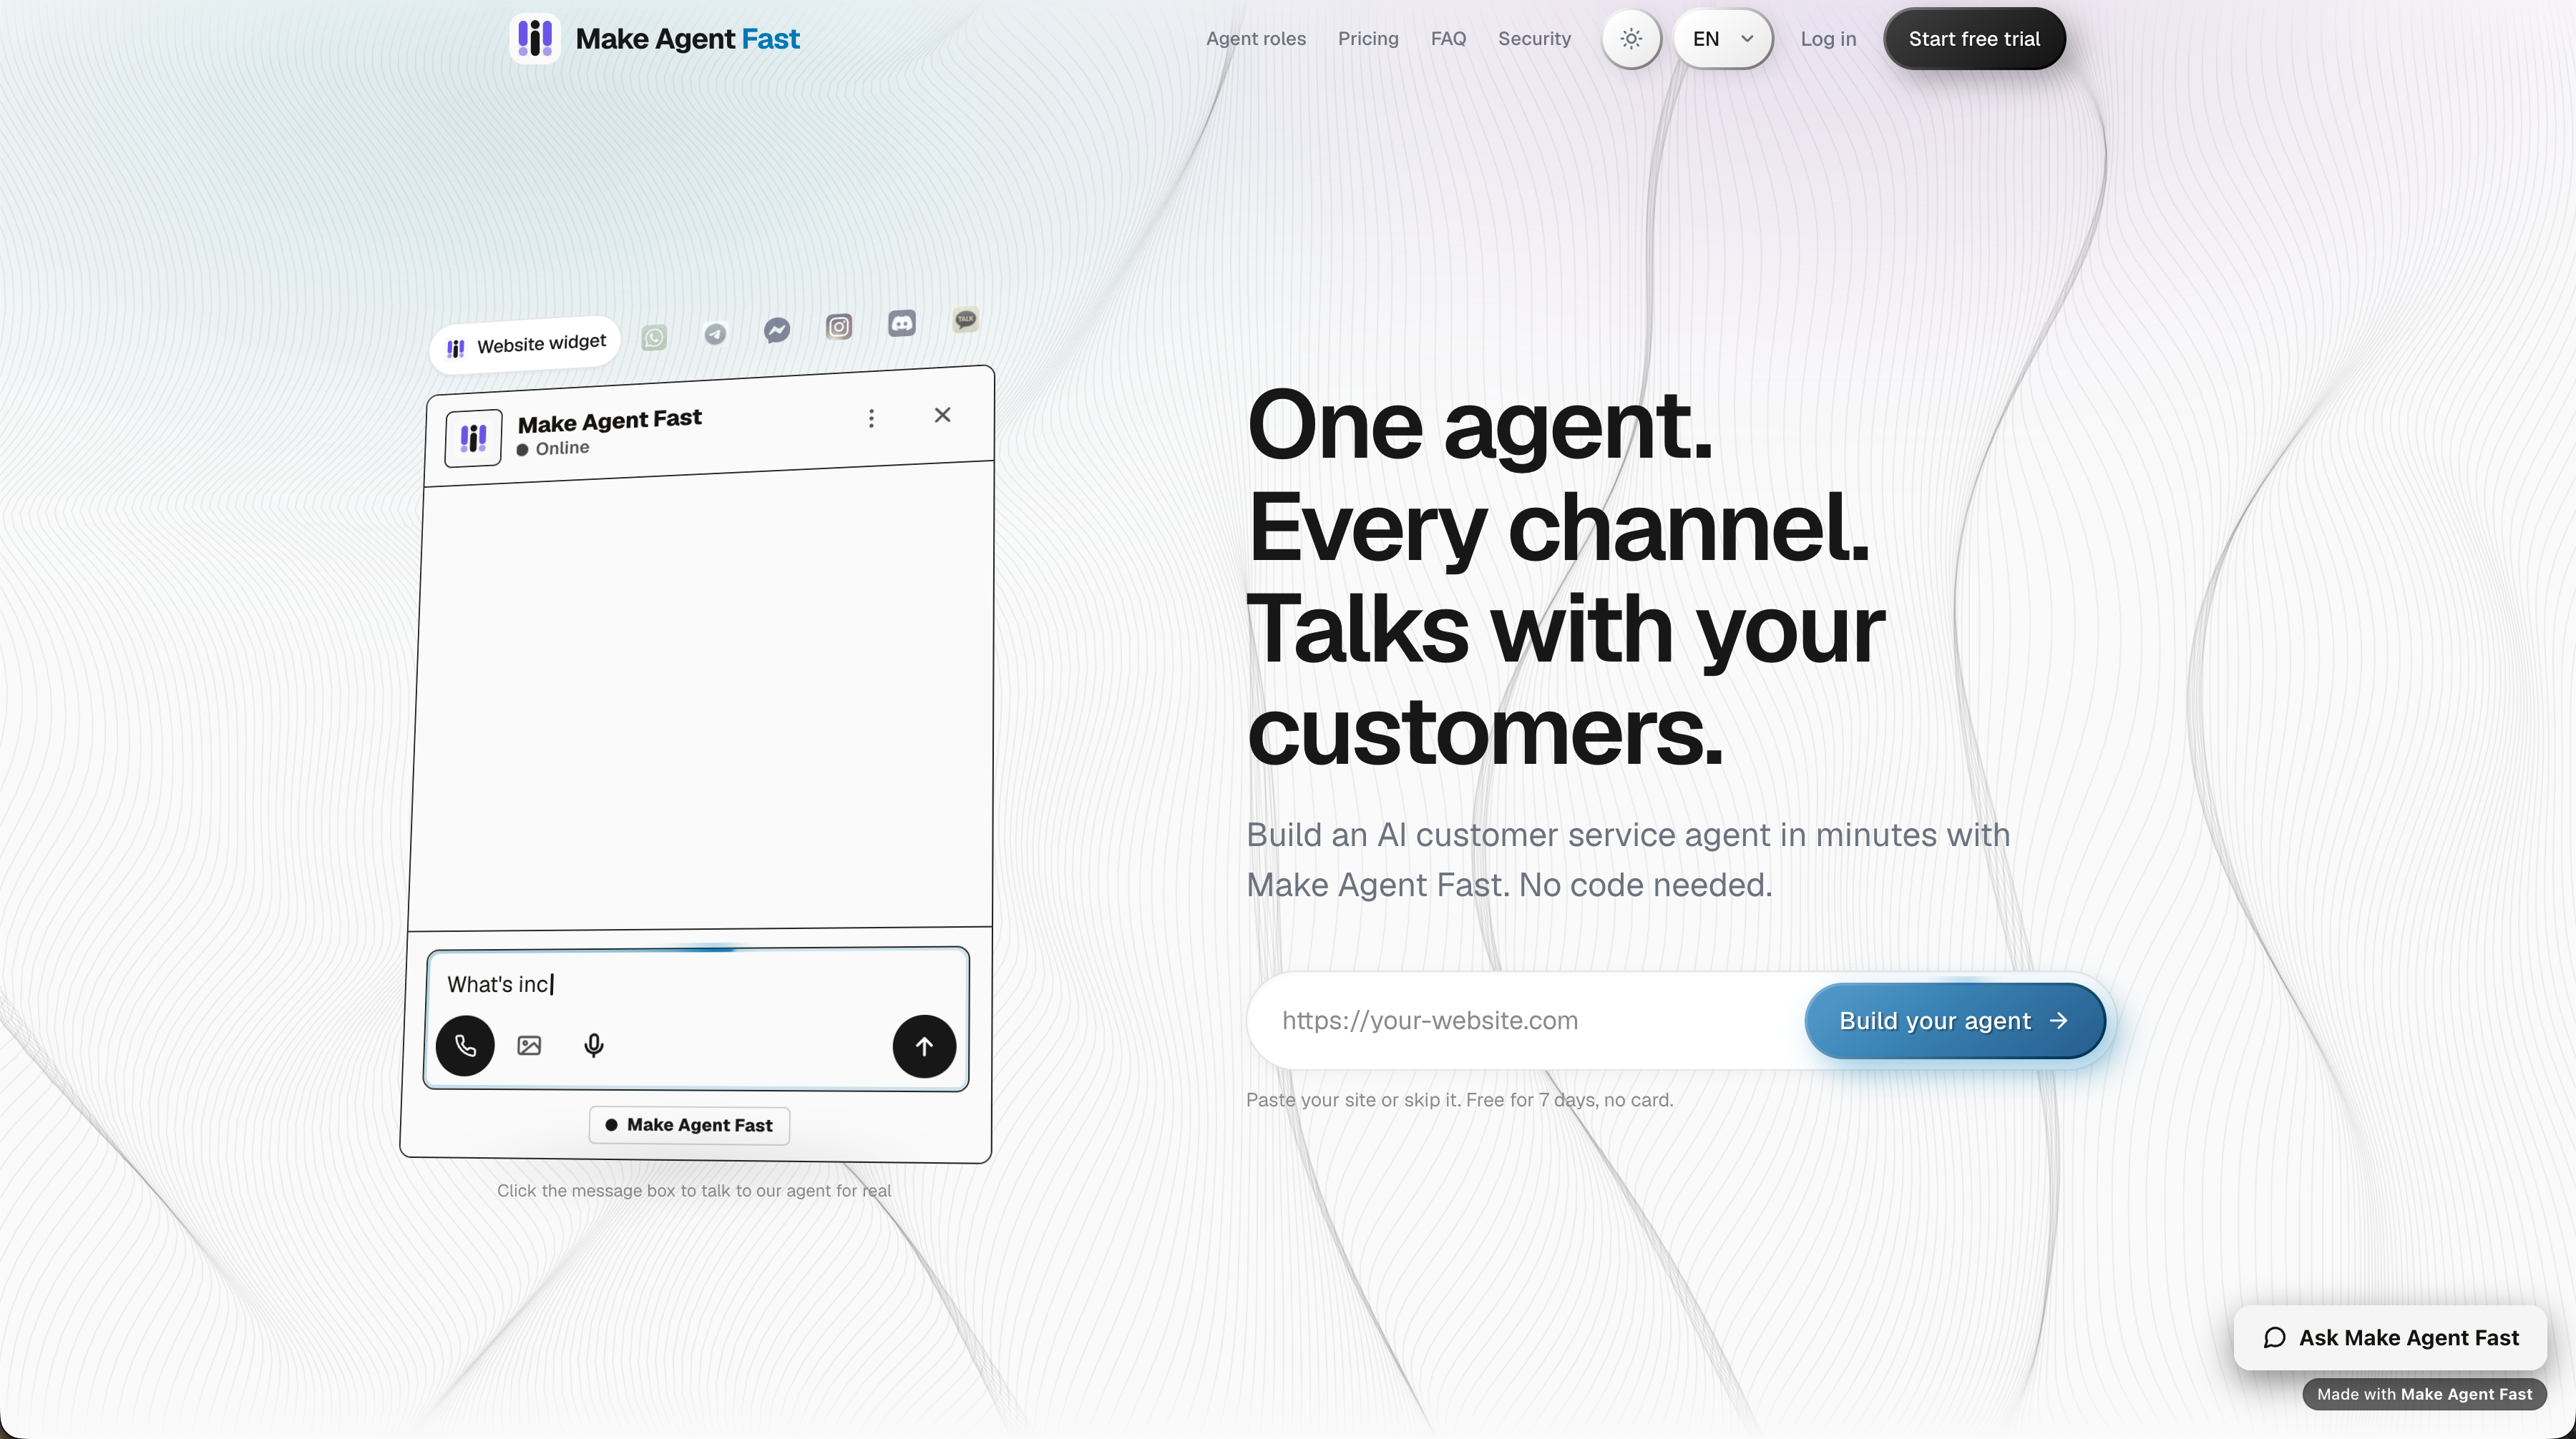2576x1439 pixels.
Task: Click the Make Agent Fast widget footer badge
Action: pyautogui.click(x=689, y=1125)
